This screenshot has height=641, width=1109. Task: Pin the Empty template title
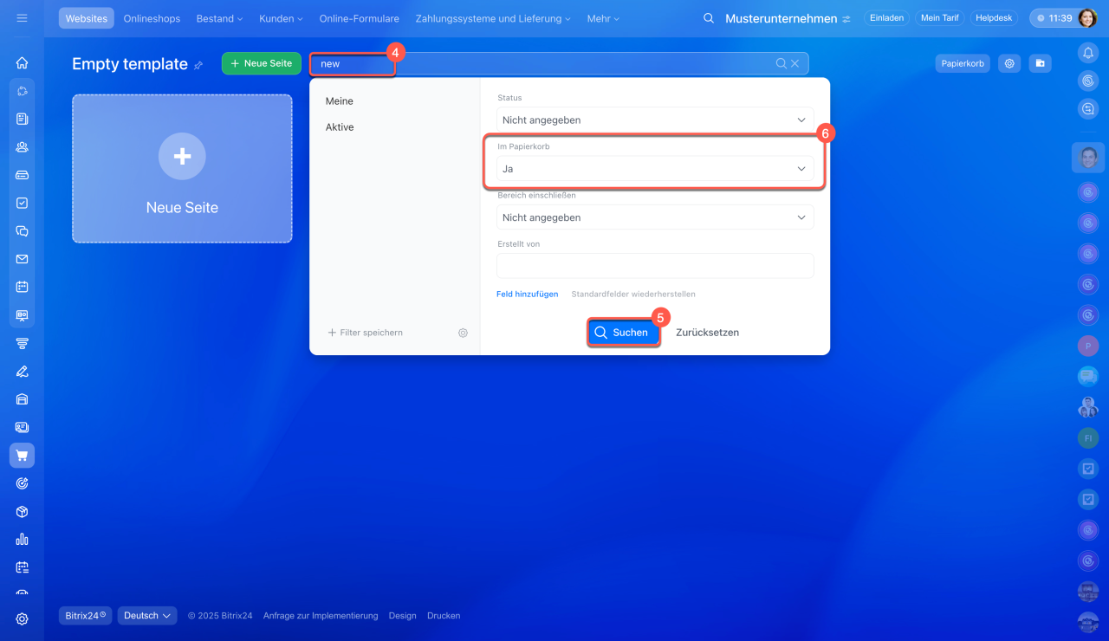198,65
